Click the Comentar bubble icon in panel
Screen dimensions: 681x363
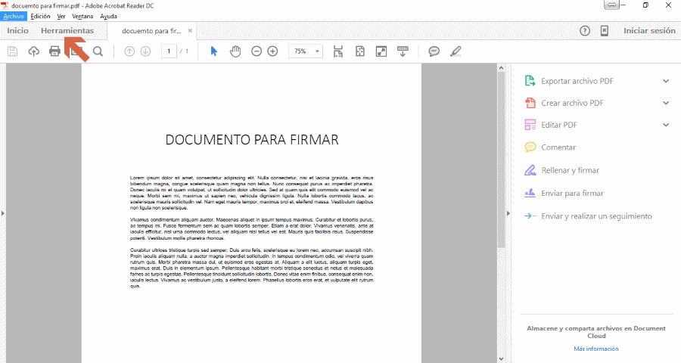click(530, 147)
